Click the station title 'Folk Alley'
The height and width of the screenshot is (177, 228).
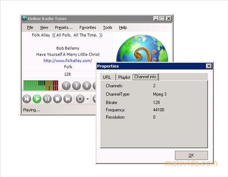pyautogui.click(x=41, y=35)
